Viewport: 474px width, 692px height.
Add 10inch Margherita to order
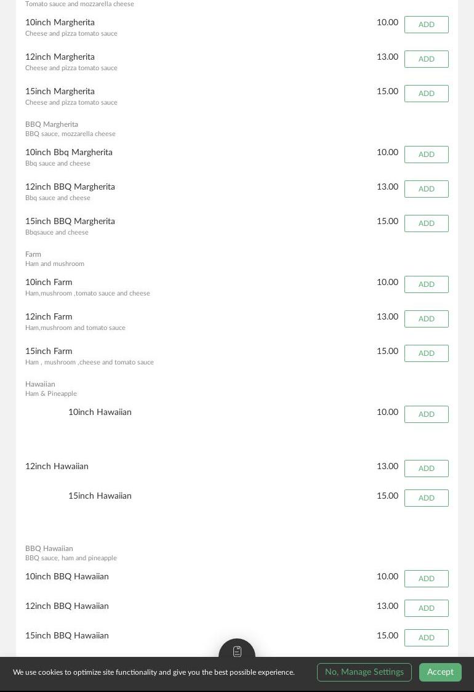pos(427,25)
